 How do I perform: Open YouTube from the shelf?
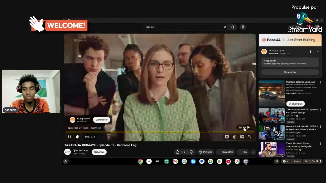[228, 161]
